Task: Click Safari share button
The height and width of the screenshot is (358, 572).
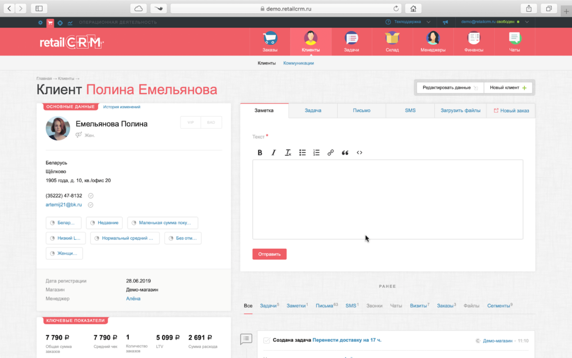Action: 529,8
